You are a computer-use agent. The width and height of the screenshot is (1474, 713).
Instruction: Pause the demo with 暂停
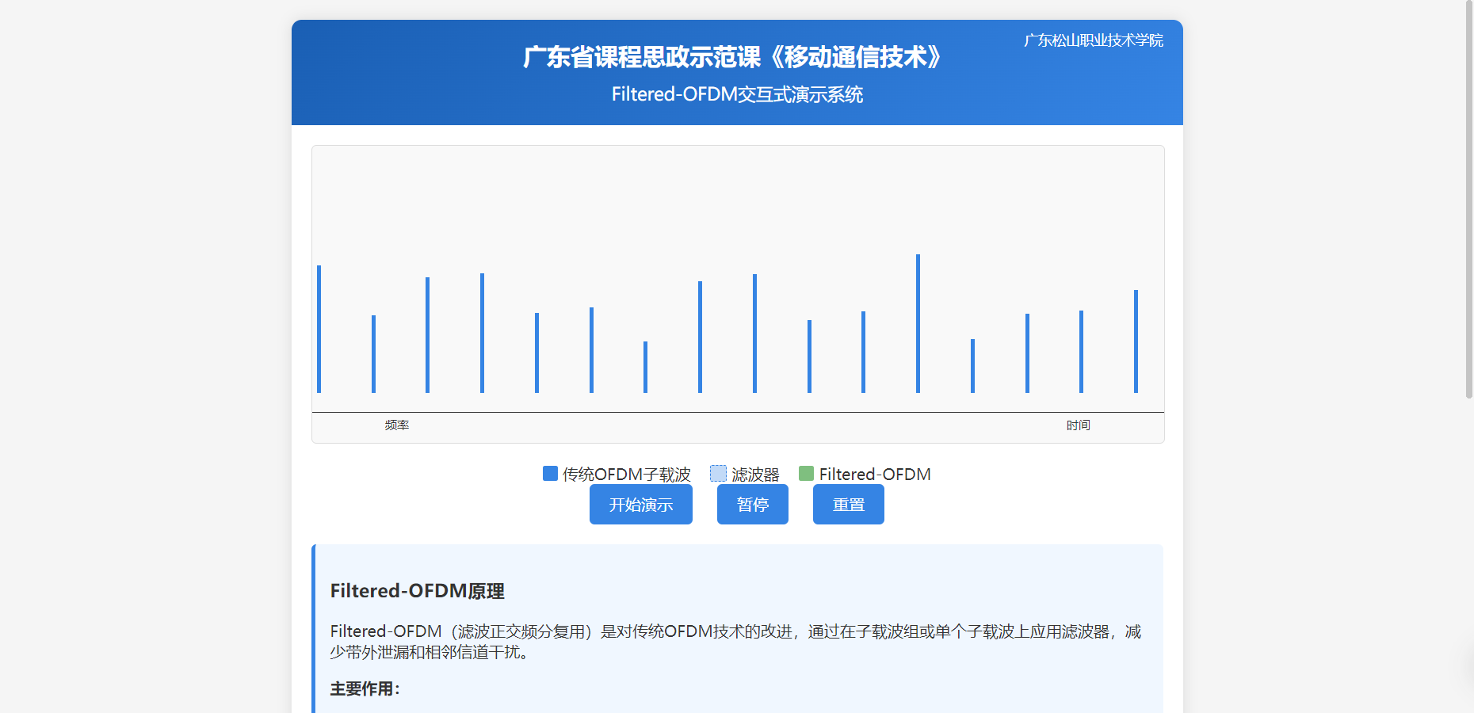(752, 505)
